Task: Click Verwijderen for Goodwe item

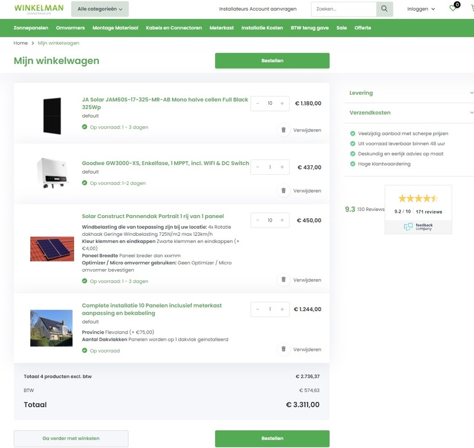Action: (307, 191)
